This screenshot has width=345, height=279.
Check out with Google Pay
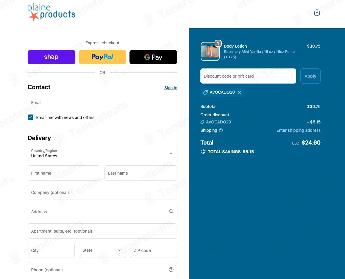(x=153, y=57)
